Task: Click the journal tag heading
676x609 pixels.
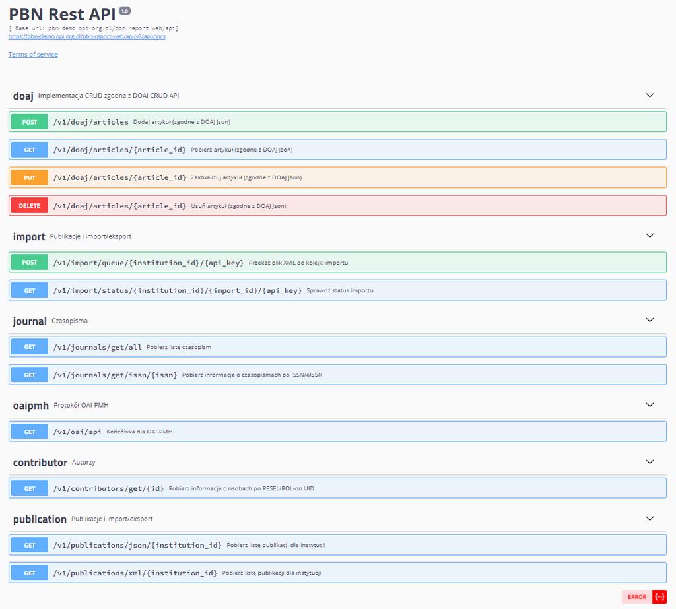Action: [30, 321]
